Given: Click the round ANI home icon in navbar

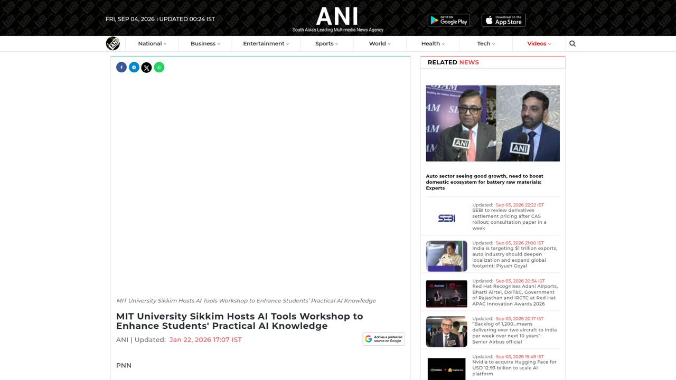Looking at the screenshot, I should [113, 43].
